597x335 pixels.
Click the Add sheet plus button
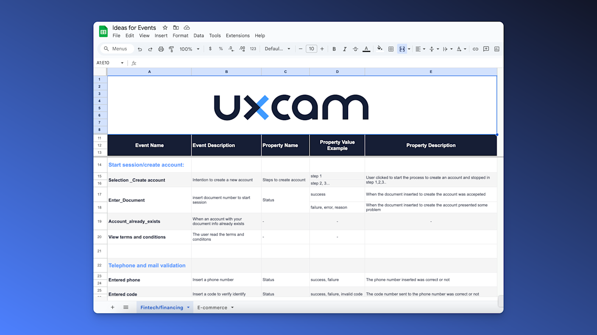point(112,308)
